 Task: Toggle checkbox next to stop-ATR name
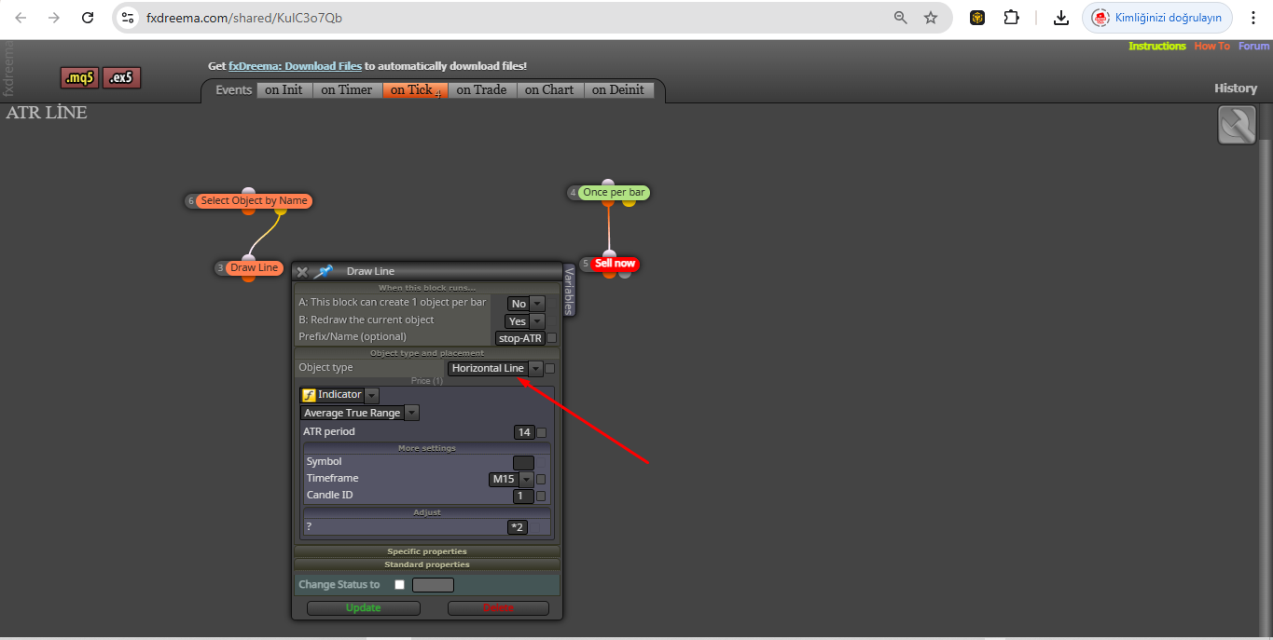pyautogui.click(x=552, y=338)
